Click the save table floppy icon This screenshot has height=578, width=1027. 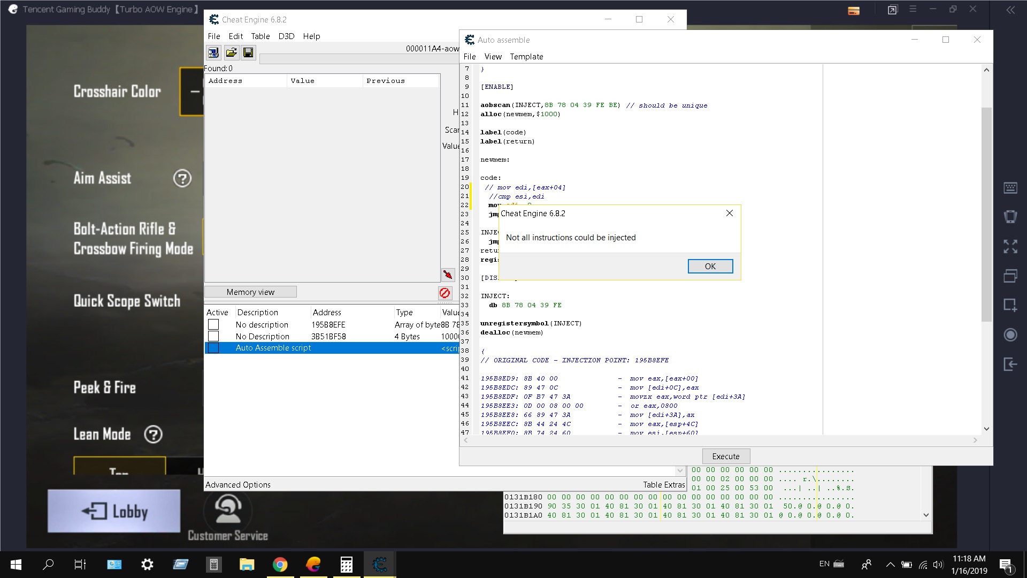coord(248,52)
